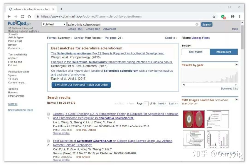
Task: Collapse the PMC Images search panel
Action: click(237, 100)
